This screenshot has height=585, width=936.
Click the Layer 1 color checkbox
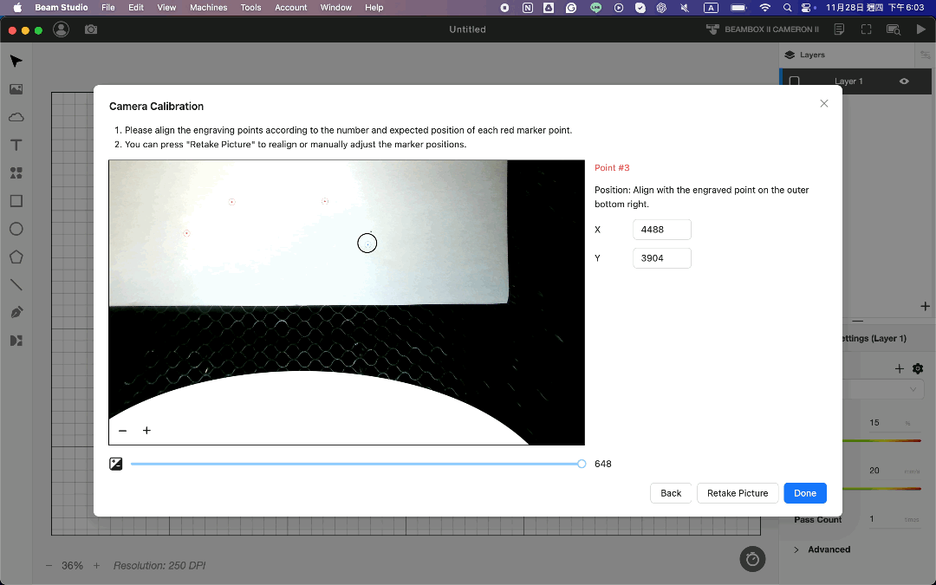point(795,81)
